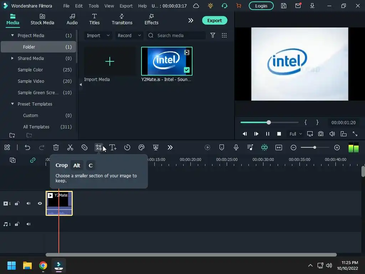The image size is (365, 274).
Task: Lock audio track 1
Action: [x=17, y=224]
